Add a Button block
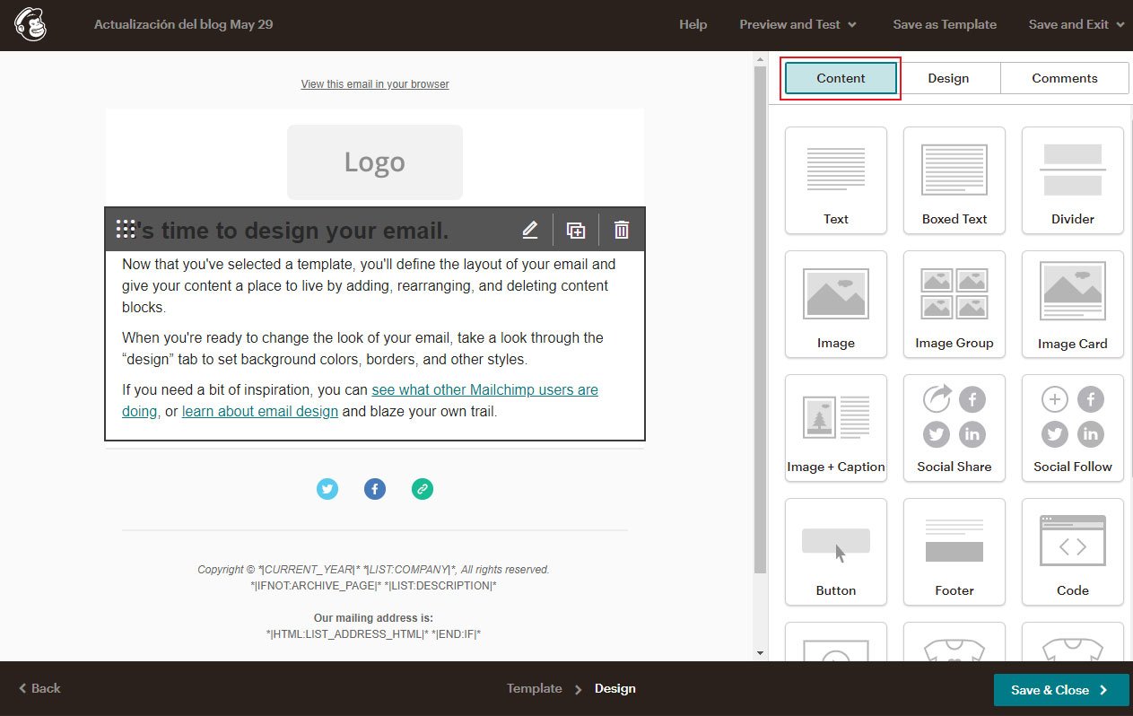 coord(836,552)
